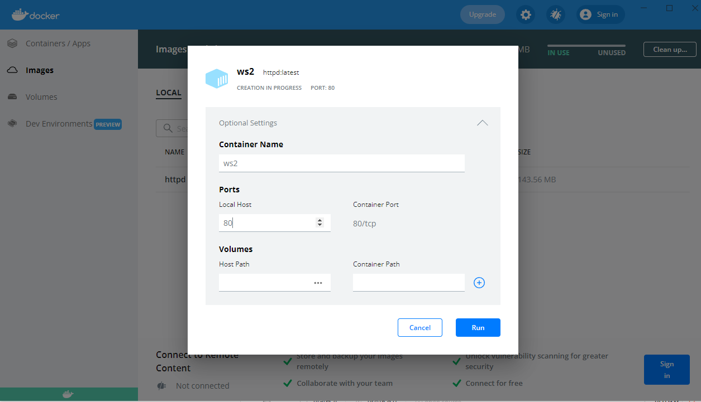Open the Upgrade option in header

coord(483,14)
